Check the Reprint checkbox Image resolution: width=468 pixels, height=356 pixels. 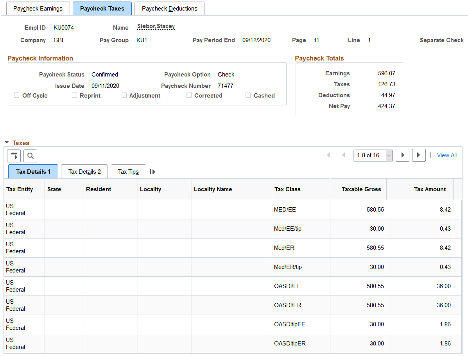75,95
